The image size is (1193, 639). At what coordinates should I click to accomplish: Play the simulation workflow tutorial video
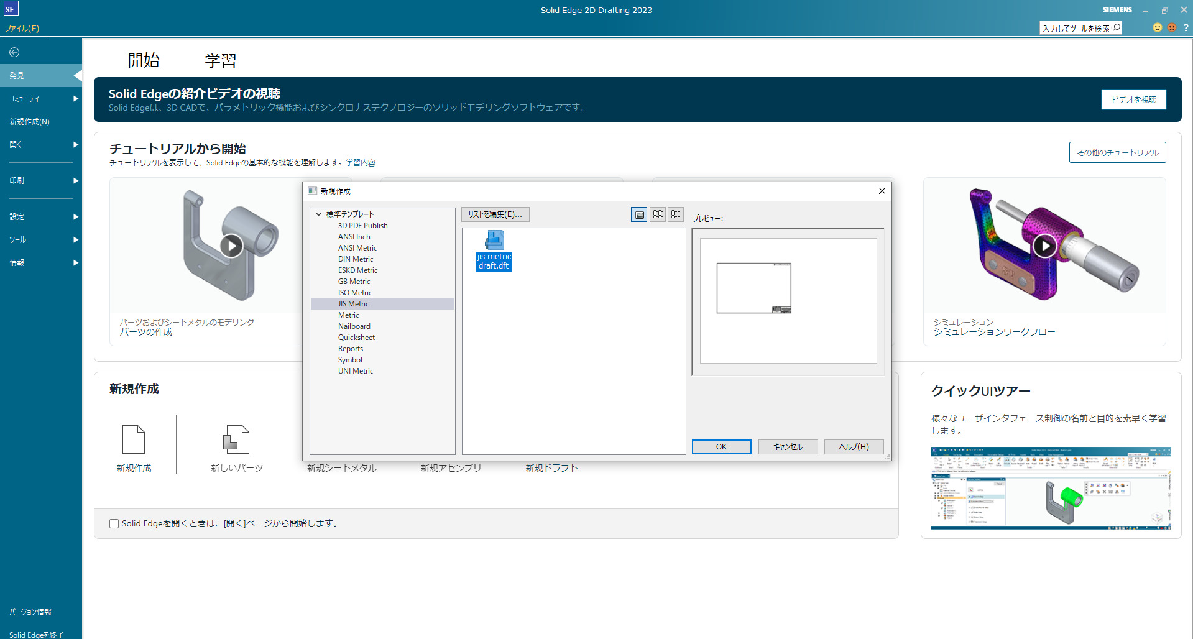(1044, 246)
